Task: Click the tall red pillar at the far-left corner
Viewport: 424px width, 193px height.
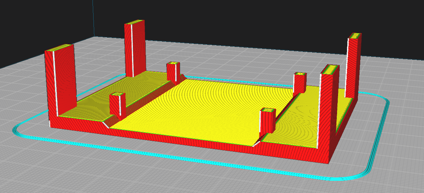Action: (x=135, y=48)
